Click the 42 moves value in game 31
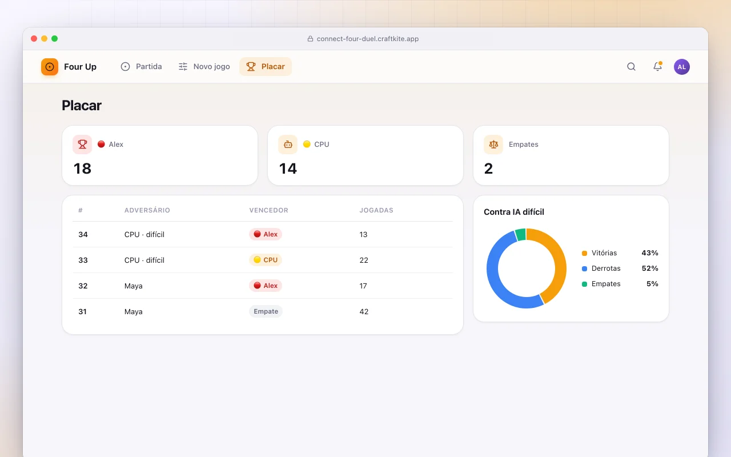Screen dimensions: 731x457 tap(364, 311)
